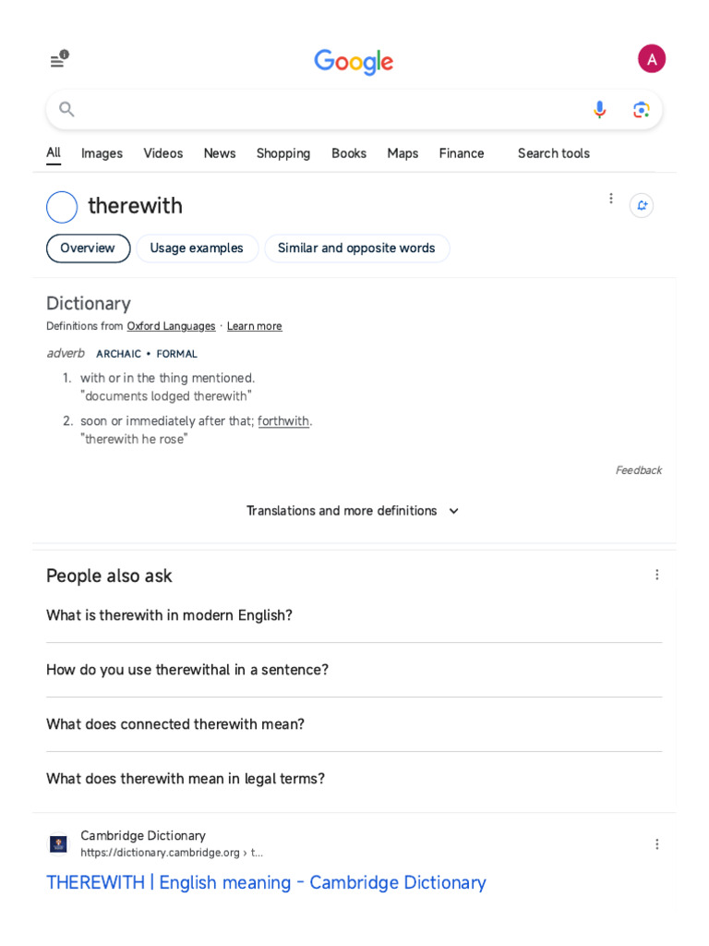The height and width of the screenshot is (946, 709).
Task: Select the Usage examples chip
Action: (x=197, y=249)
